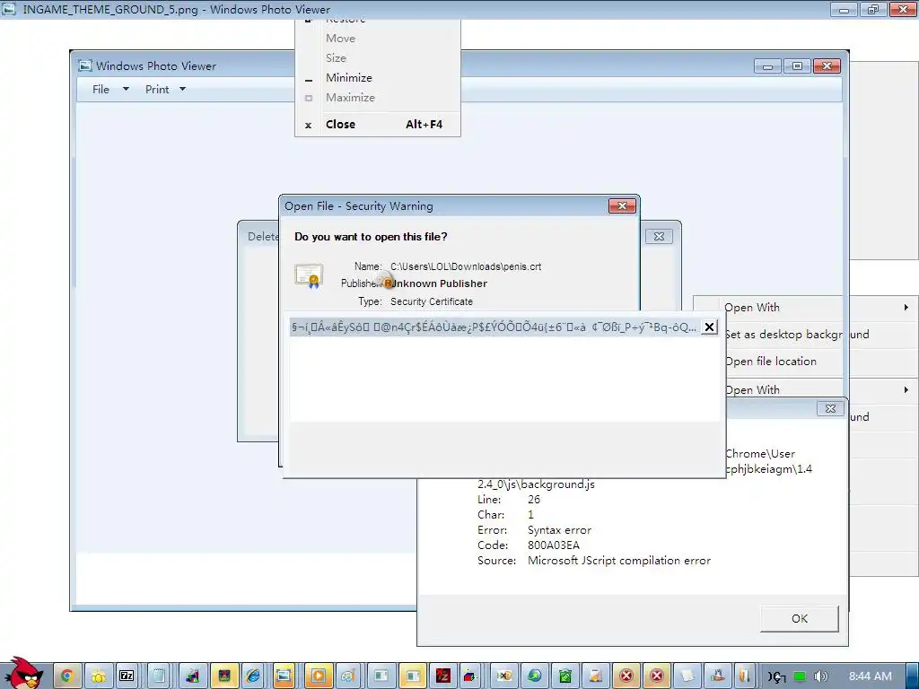Click the paper and pencil taskbar icon
The height and width of the screenshot is (689, 919).
[x=596, y=676]
